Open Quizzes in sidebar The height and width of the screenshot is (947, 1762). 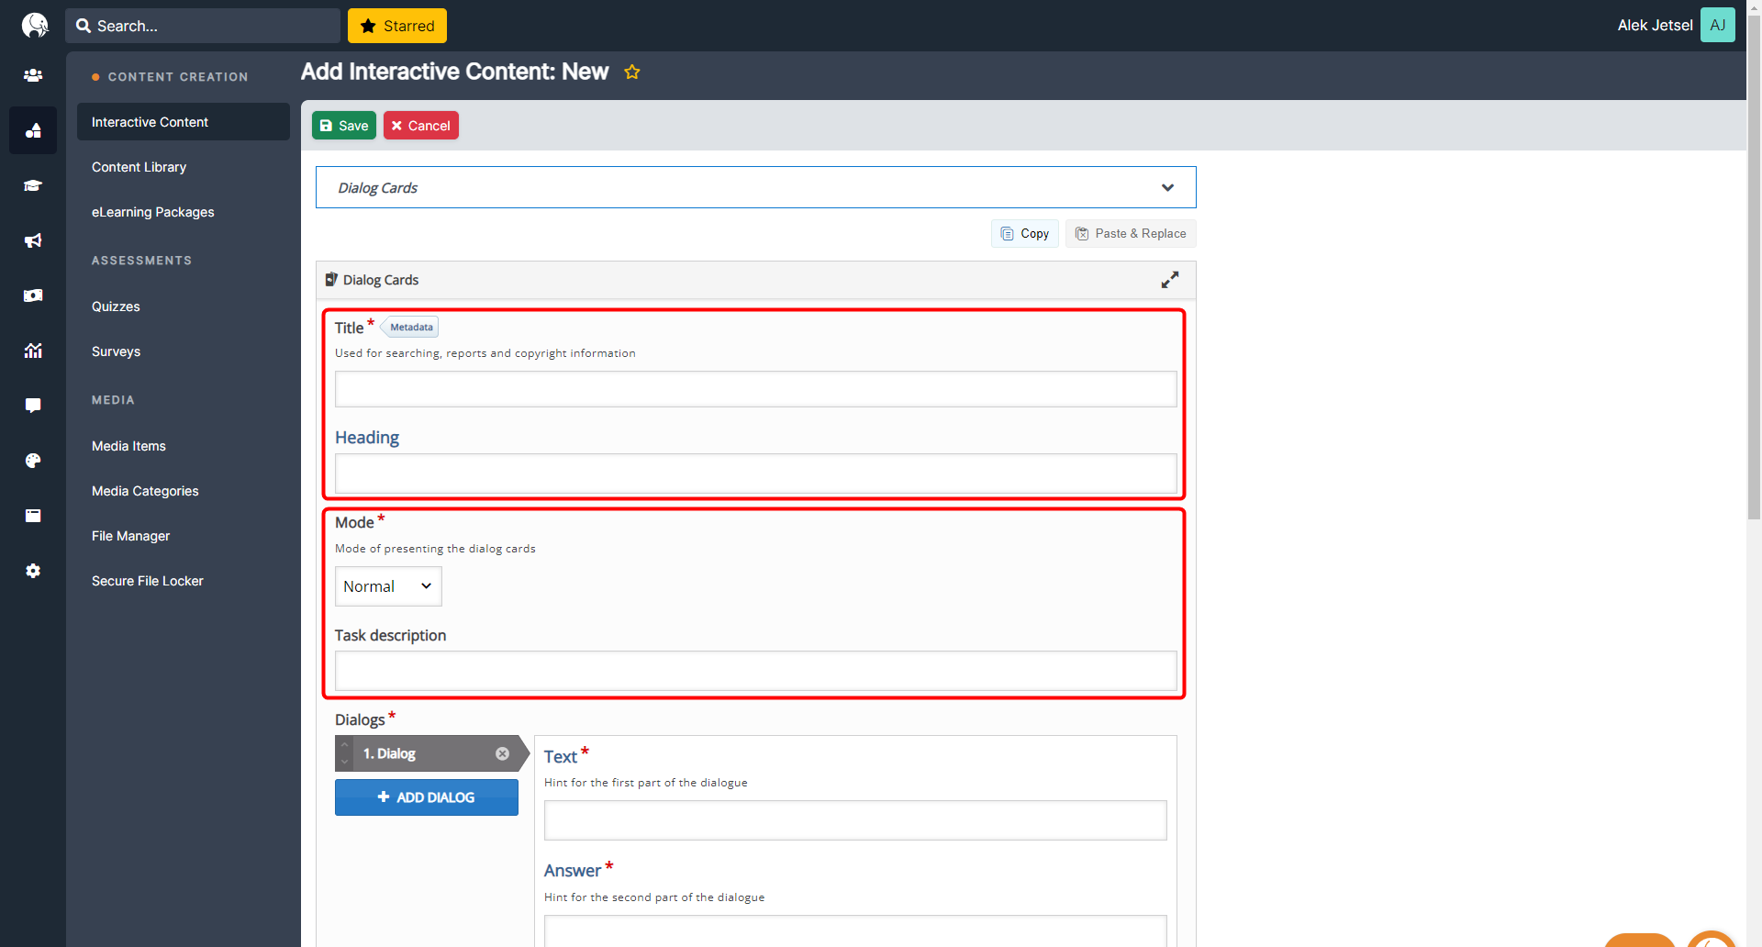pyautogui.click(x=116, y=306)
